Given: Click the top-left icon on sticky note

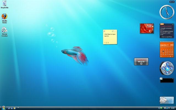Looking at the screenshot, I should click(105, 31).
